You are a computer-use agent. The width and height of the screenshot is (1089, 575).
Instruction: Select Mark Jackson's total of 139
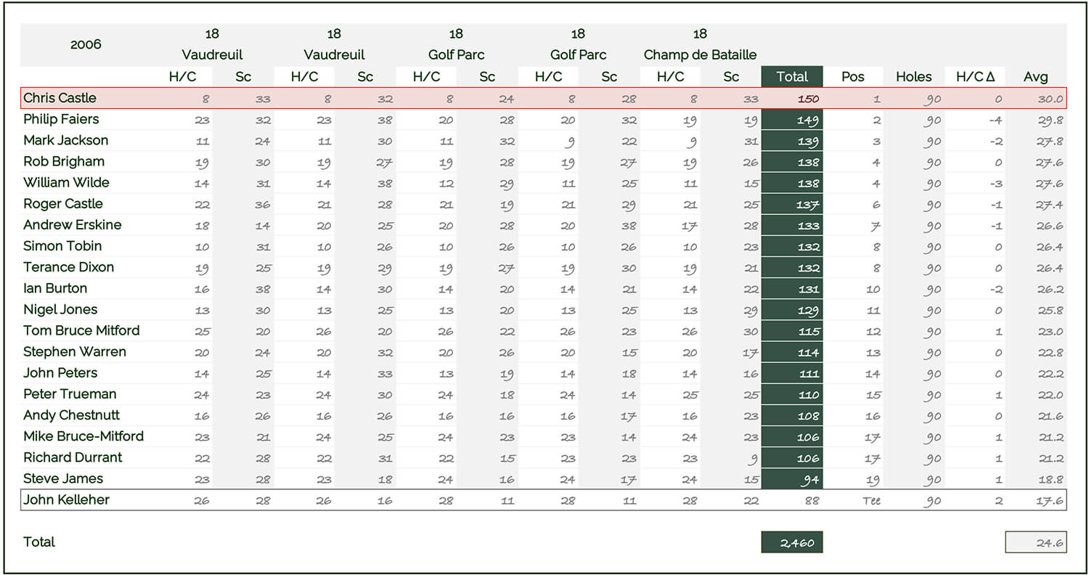pyautogui.click(x=792, y=141)
